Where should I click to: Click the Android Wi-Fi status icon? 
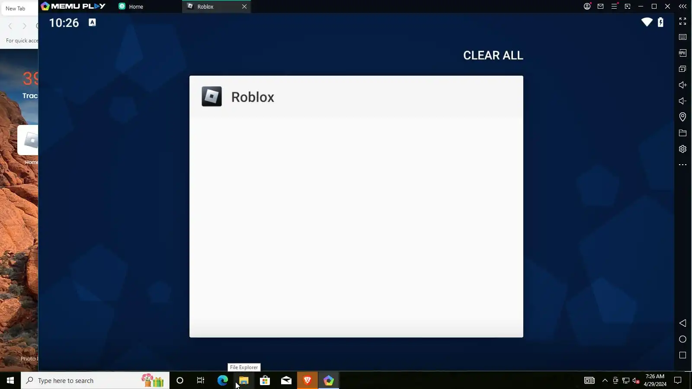pos(647,22)
